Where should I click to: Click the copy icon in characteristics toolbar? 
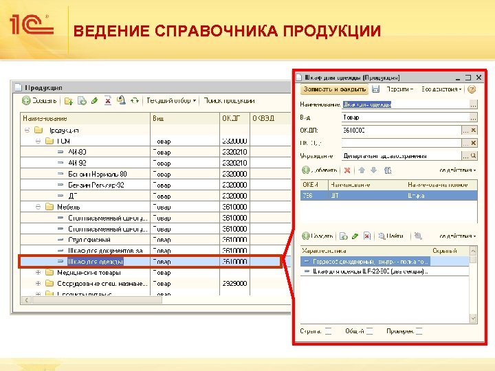[344, 236]
